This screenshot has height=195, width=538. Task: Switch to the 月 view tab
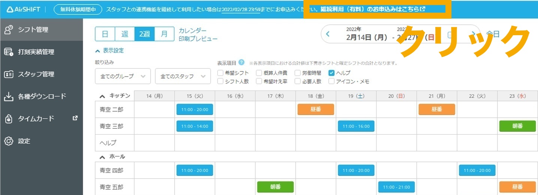click(x=164, y=34)
